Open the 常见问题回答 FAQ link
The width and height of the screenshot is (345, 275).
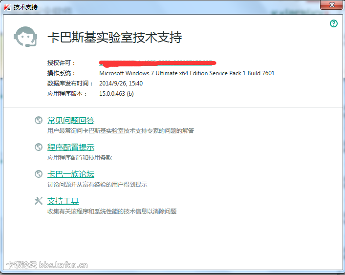point(71,120)
